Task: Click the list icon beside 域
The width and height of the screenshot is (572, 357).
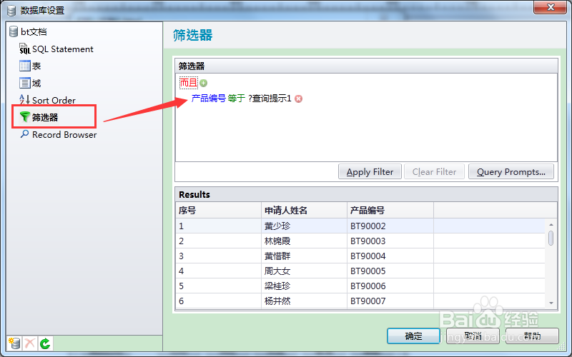Action: (25, 83)
